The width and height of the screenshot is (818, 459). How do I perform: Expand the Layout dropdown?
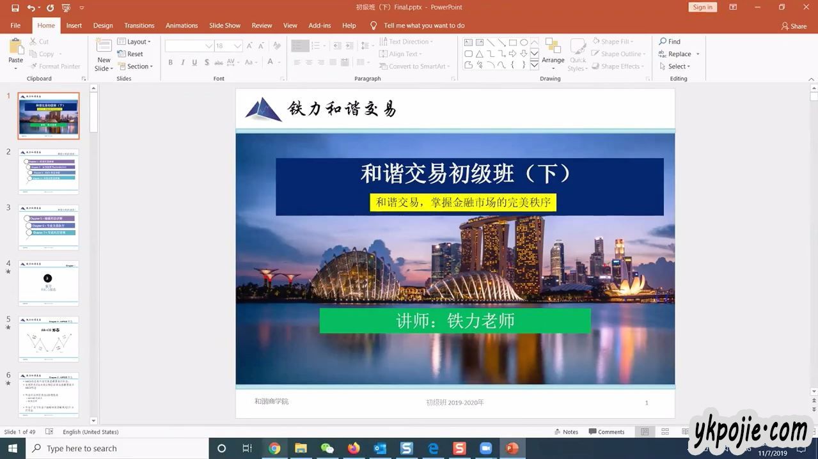pos(134,42)
